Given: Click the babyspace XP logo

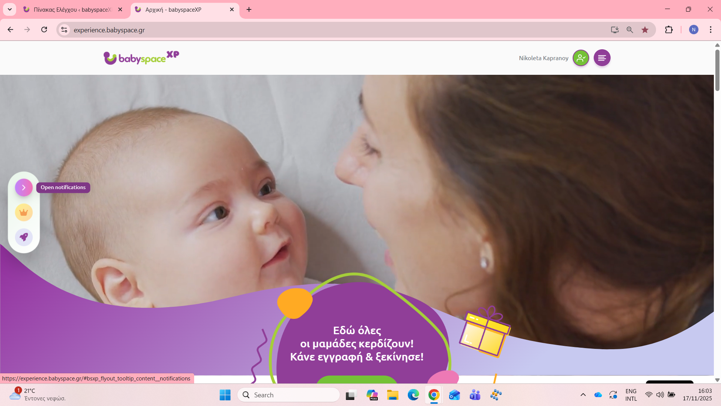Looking at the screenshot, I should coord(141,58).
